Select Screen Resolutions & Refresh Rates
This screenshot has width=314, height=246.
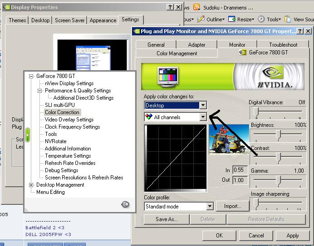[x=84, y=178]
